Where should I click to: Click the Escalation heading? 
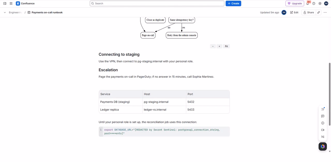[108, 70]
